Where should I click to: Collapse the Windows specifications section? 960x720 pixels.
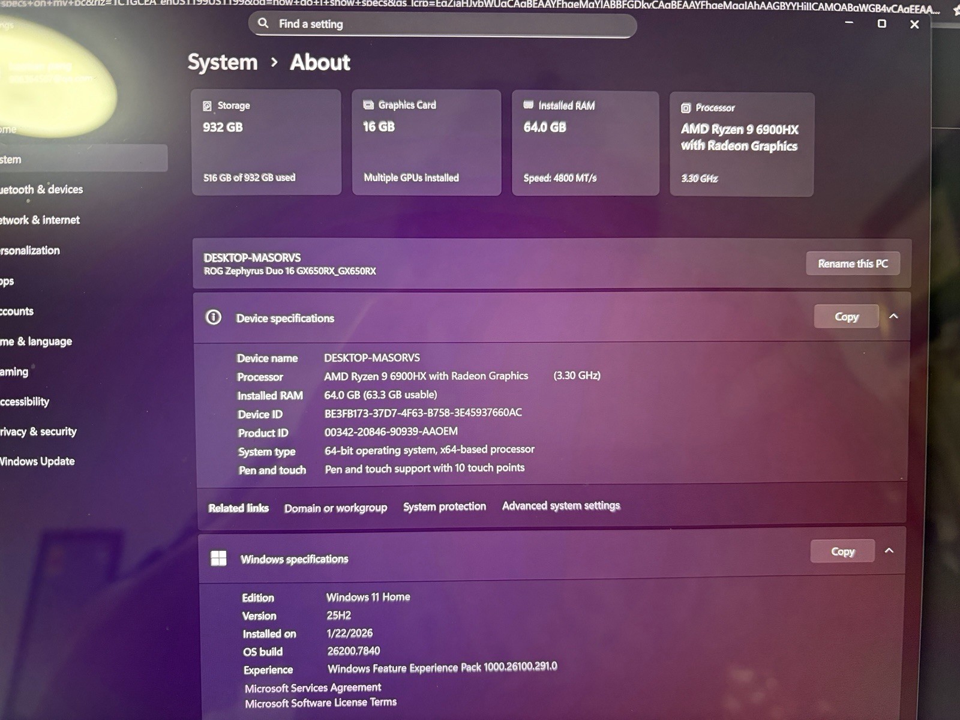(889, 551)
